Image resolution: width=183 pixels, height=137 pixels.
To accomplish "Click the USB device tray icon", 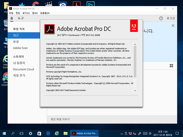I will point(126,133).
